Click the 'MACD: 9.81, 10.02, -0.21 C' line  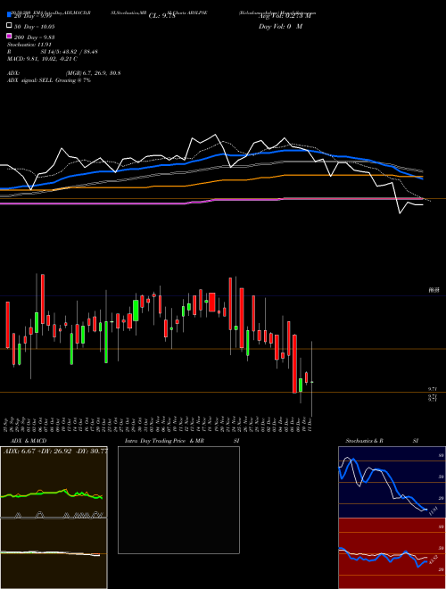click(x=42, y=59)
